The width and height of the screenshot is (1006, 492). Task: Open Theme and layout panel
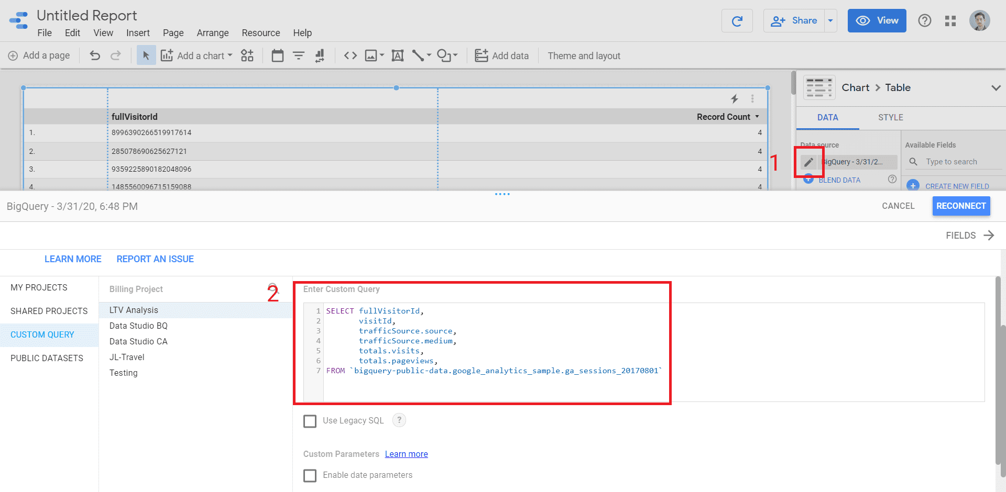point(584,55)
